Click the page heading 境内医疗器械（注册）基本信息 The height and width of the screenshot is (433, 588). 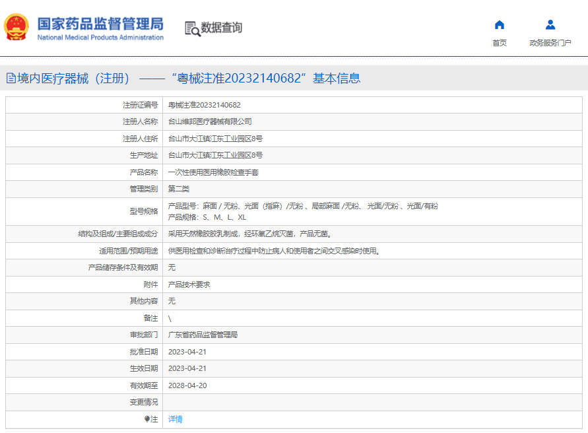(189, 78)
